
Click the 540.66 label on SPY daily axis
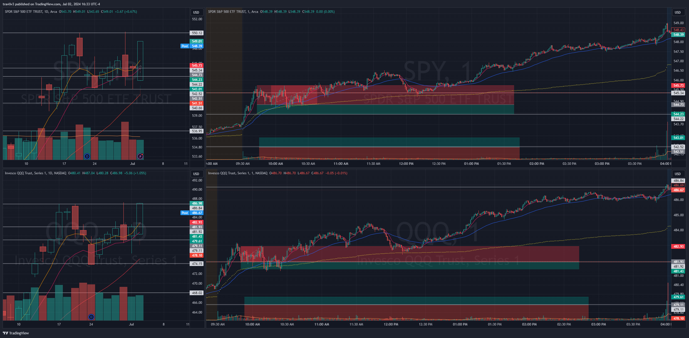point(197,108)
